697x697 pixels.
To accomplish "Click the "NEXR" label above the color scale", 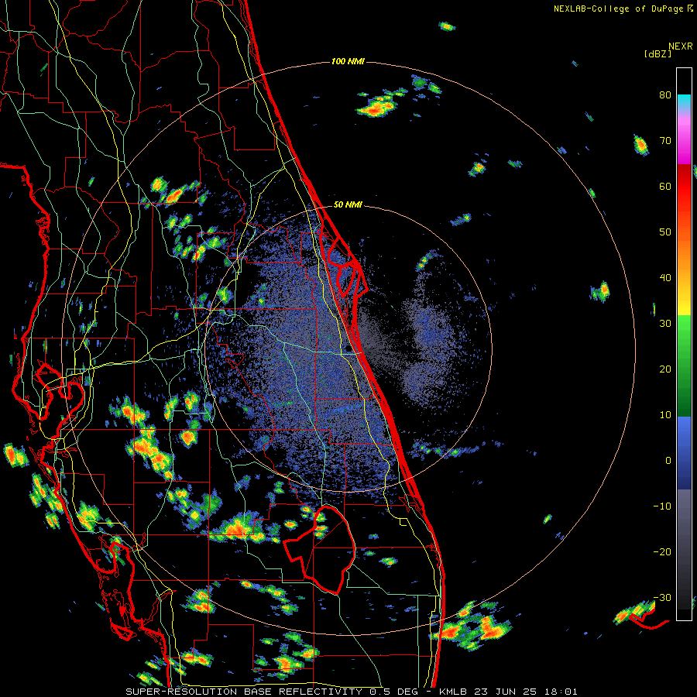I will pyautogui.click(x=680, y=46).
